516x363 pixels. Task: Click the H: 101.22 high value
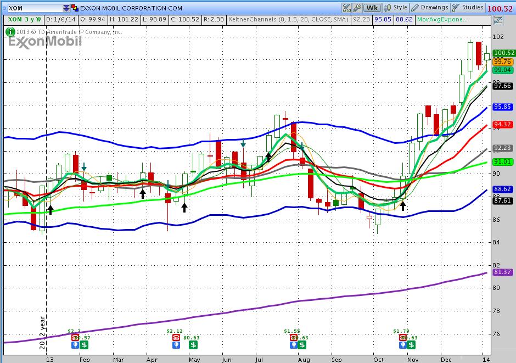(x=124, y=19)
